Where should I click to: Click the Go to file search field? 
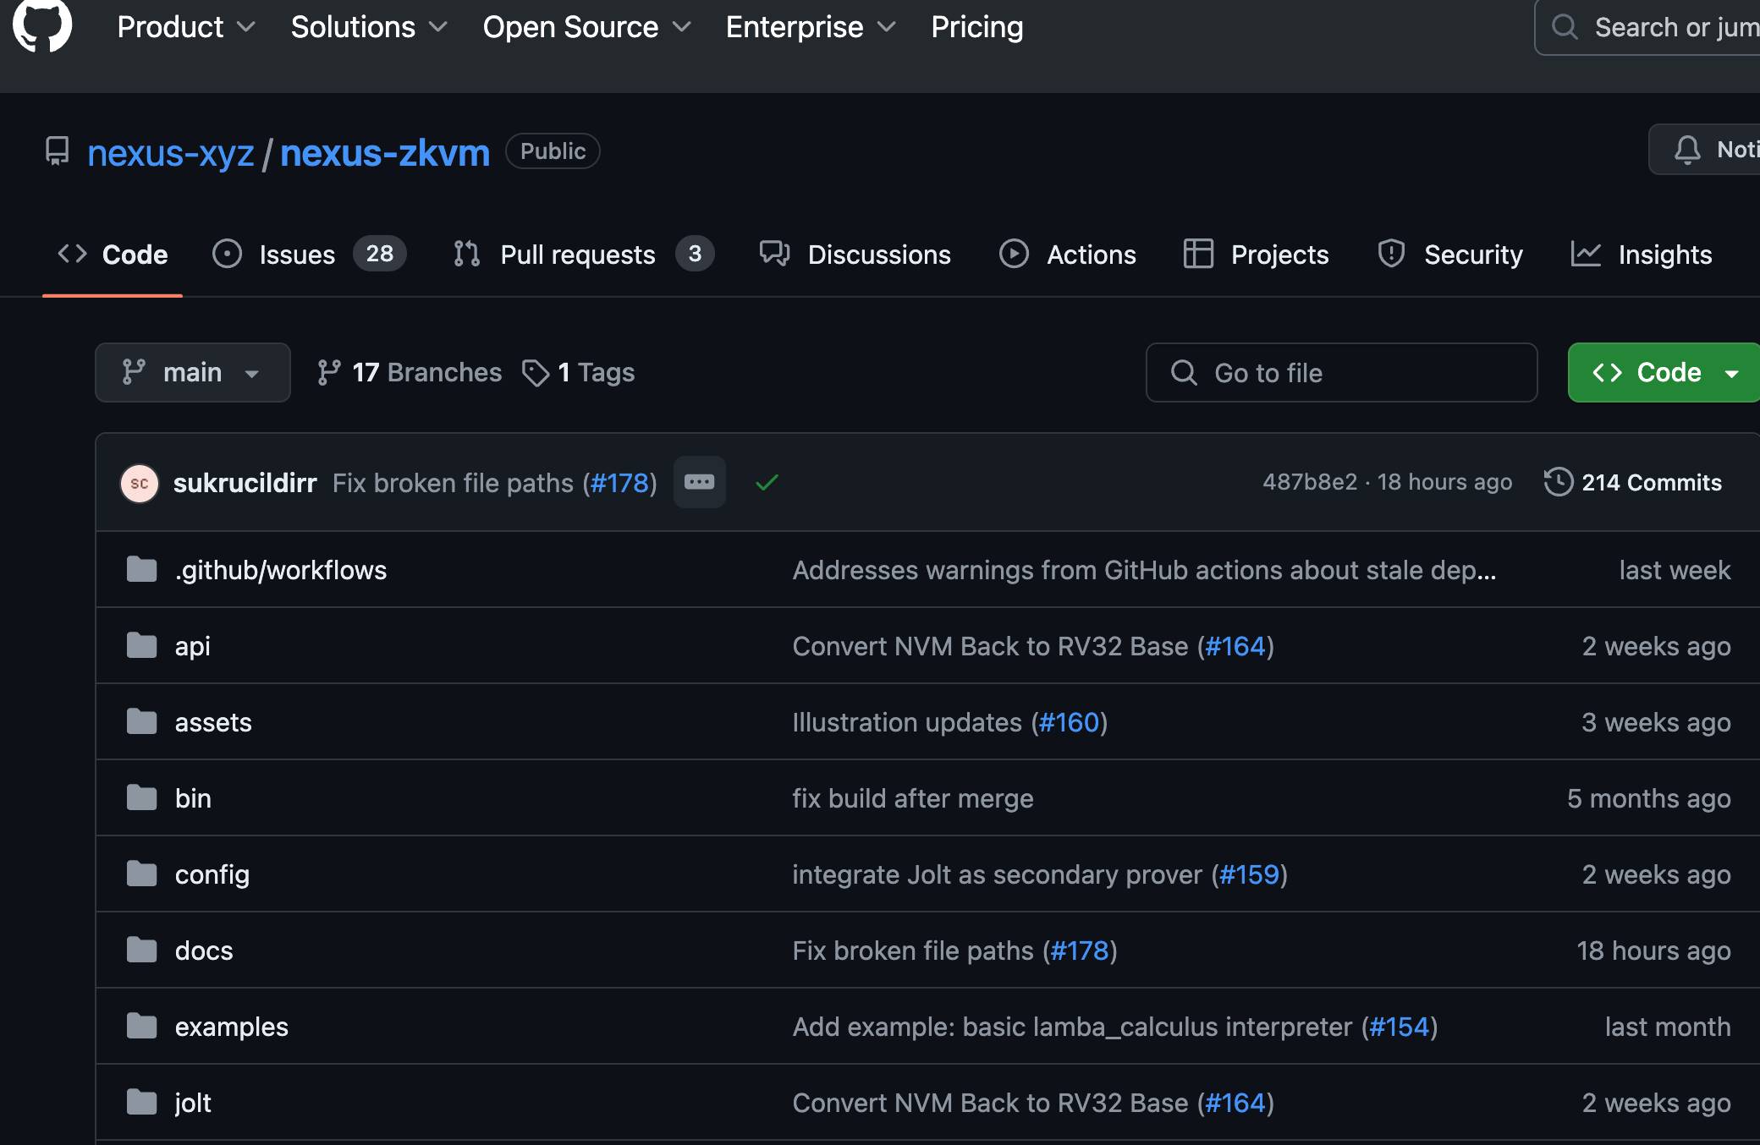point(1341,373)
